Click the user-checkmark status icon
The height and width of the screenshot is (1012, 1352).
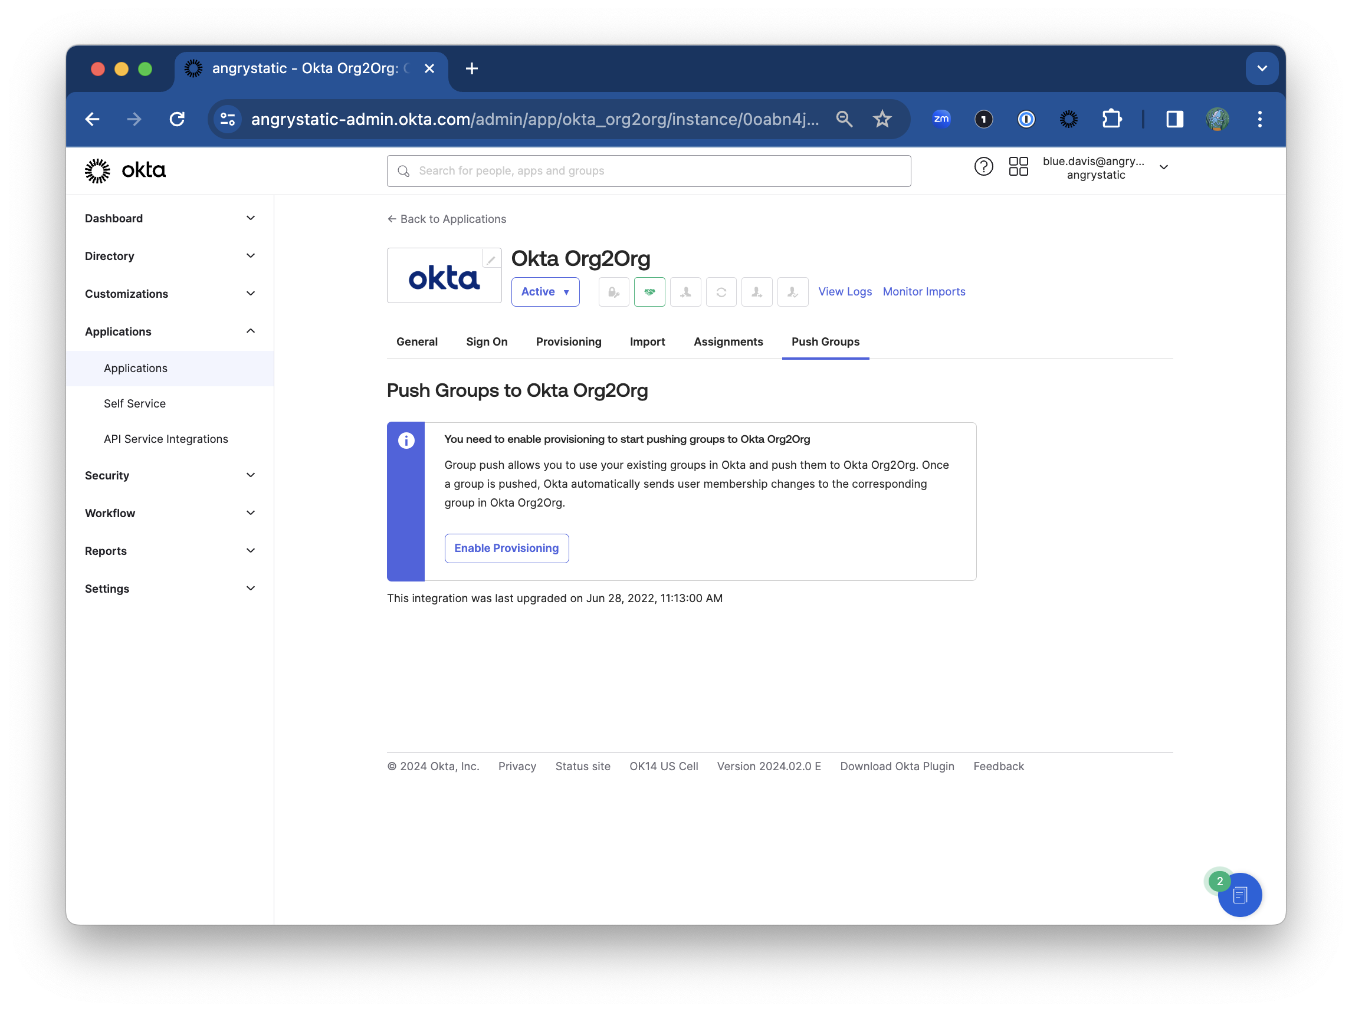[x=793, y=291]
